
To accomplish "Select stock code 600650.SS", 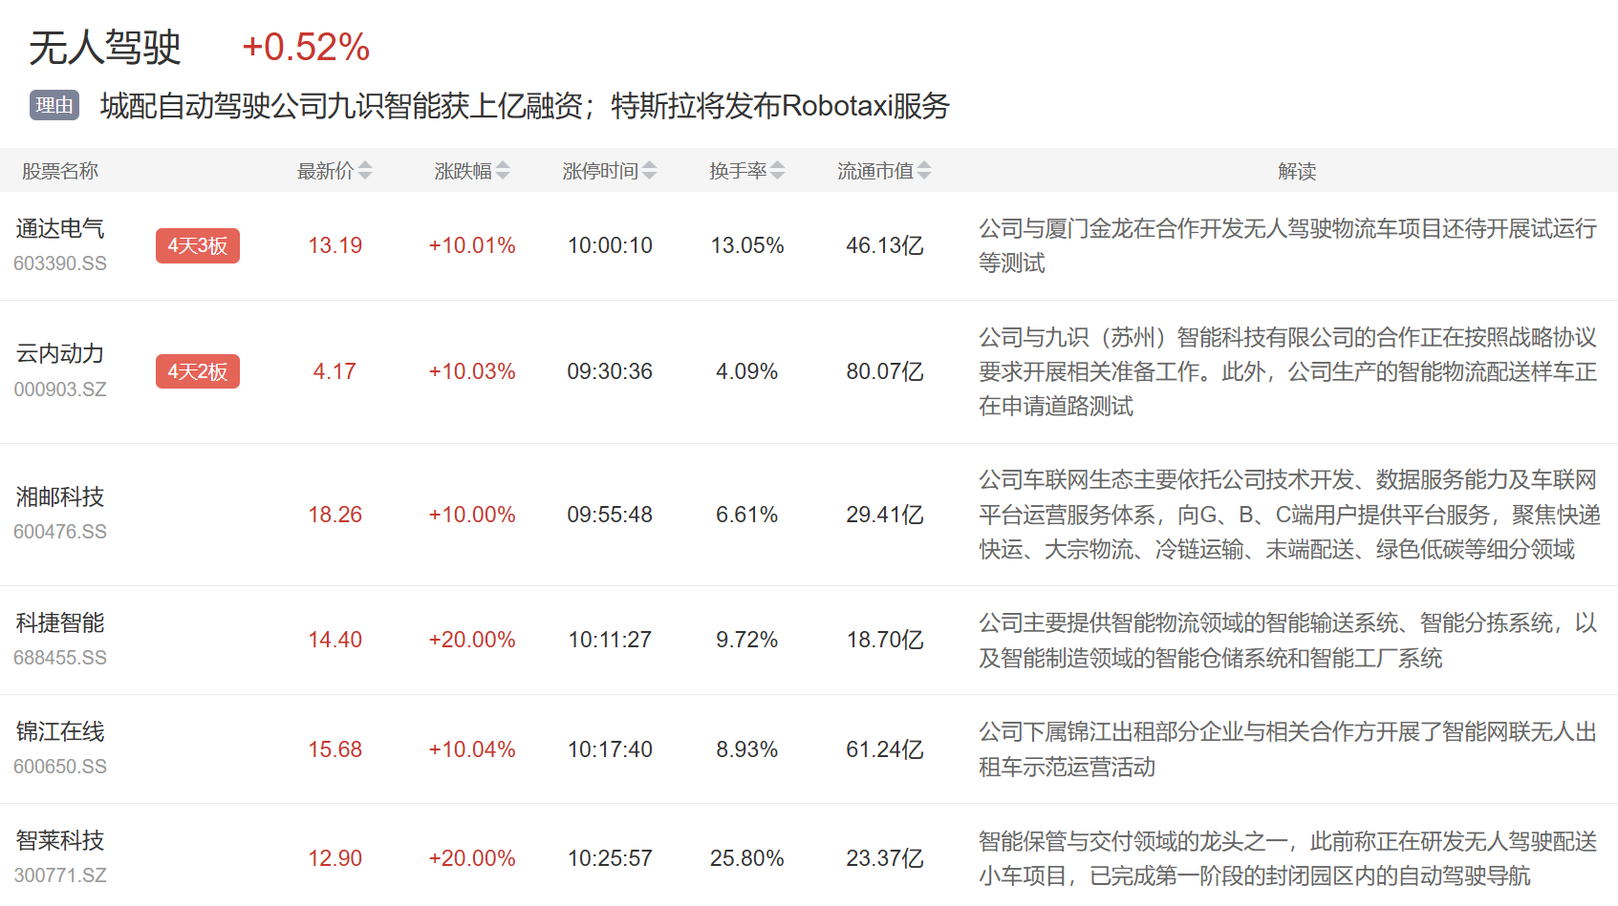I will point(60,767).
